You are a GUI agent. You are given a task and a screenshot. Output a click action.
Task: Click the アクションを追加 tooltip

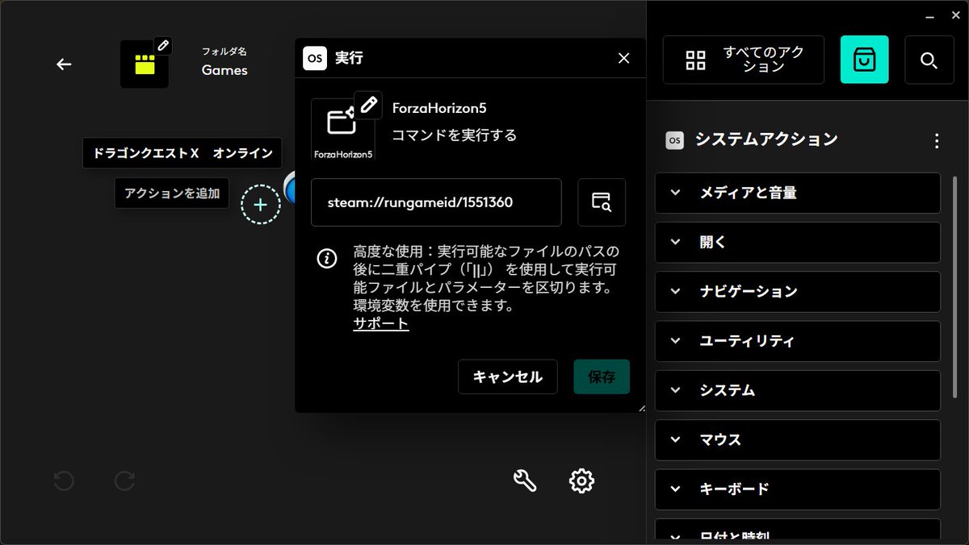pos(172,193)
